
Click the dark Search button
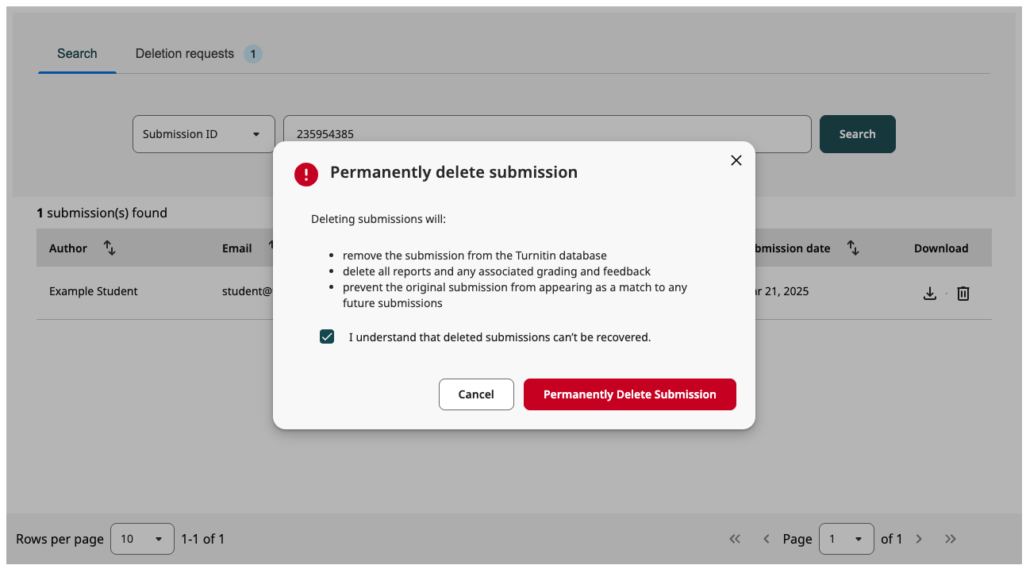[858, 134]
